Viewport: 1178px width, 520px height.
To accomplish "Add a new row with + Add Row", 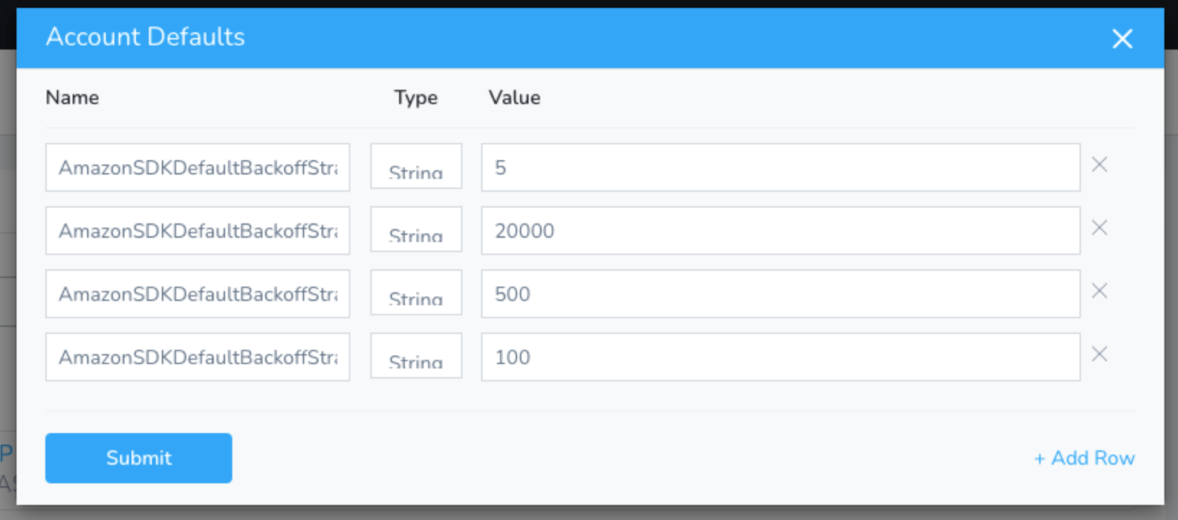I will coord(1084,458).
